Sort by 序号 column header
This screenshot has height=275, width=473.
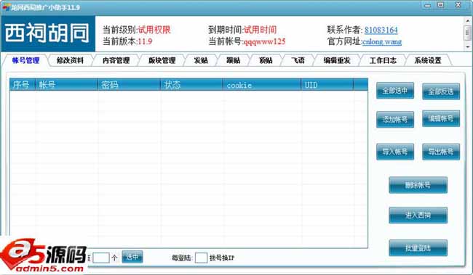point(23,85)
